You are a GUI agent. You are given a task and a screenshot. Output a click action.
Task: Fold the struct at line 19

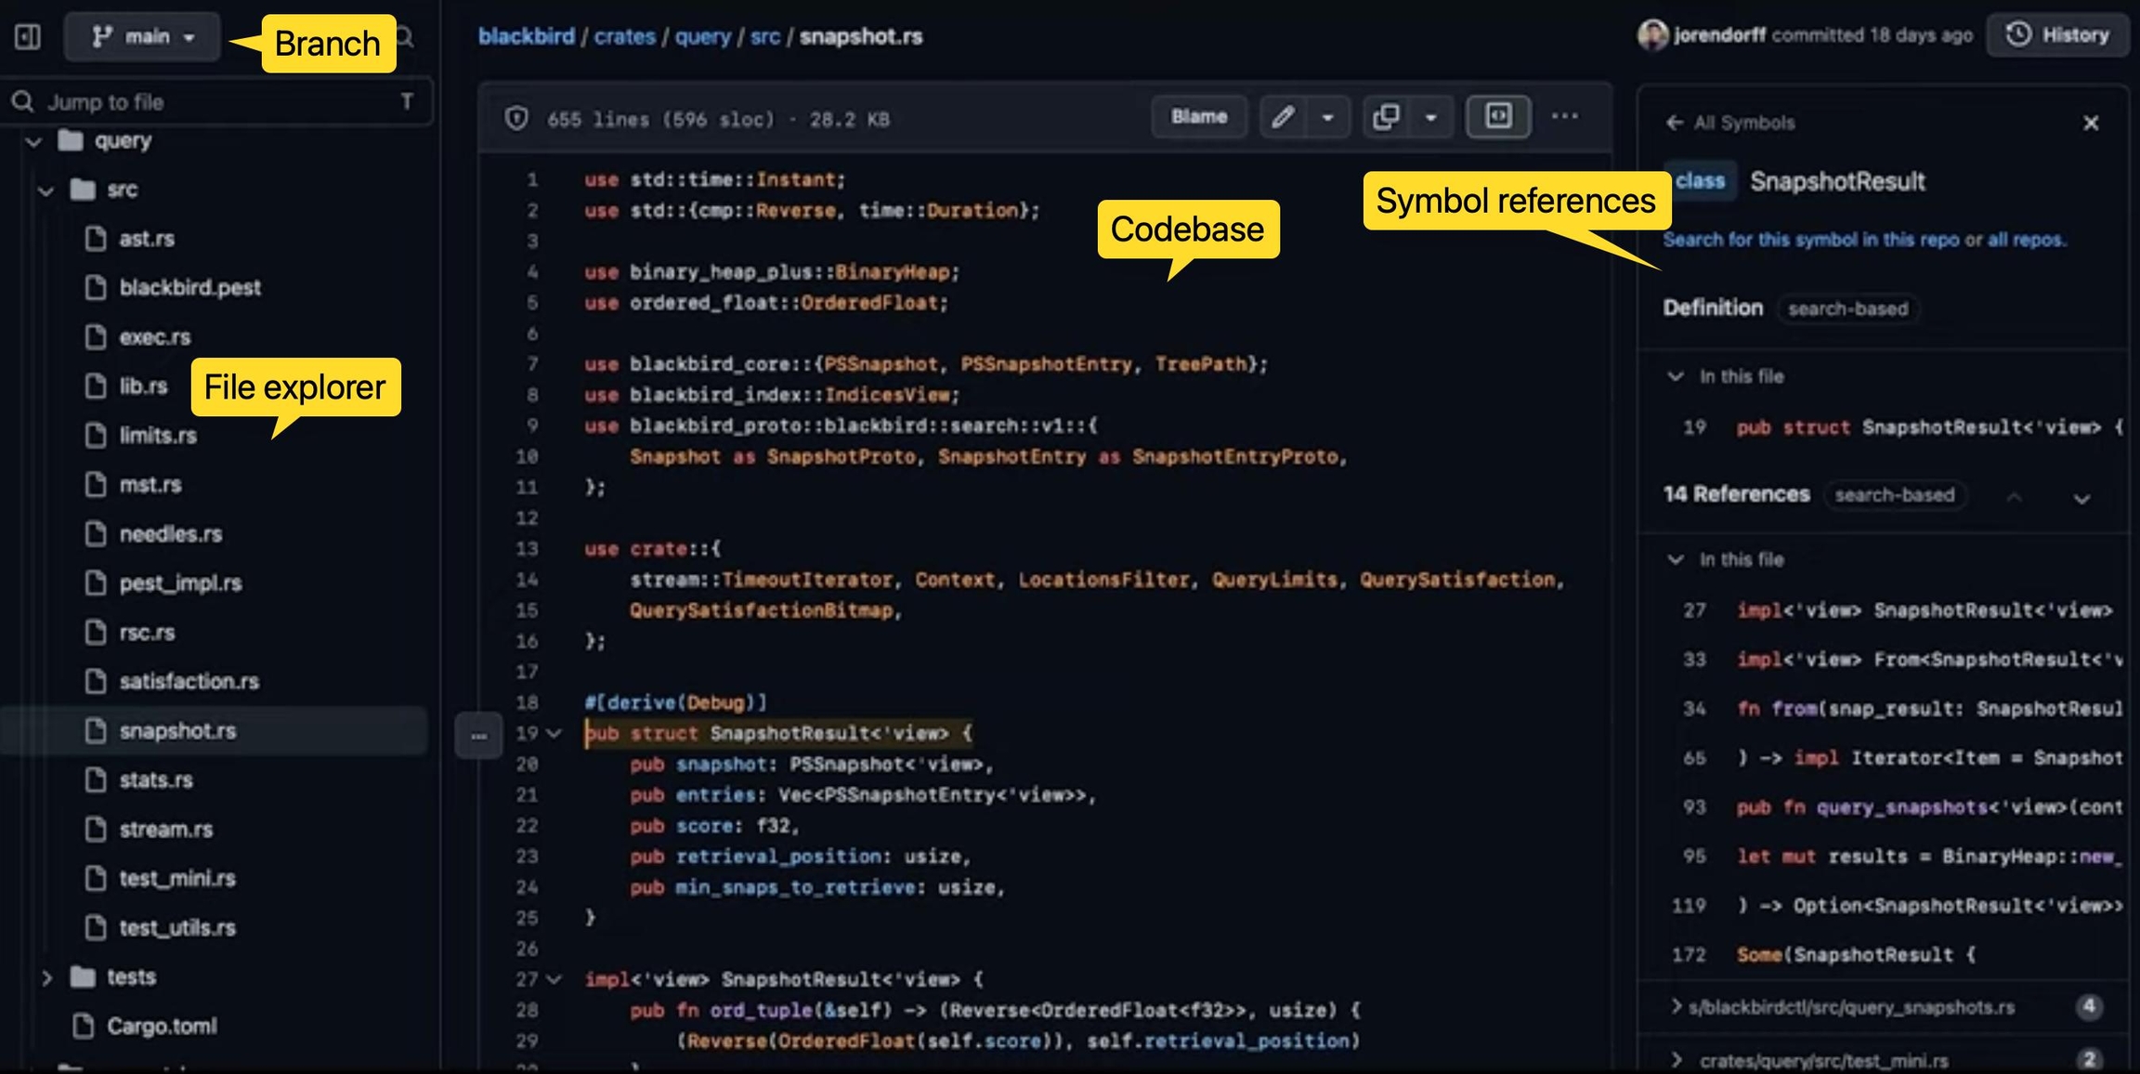click(x=555, y=733)
